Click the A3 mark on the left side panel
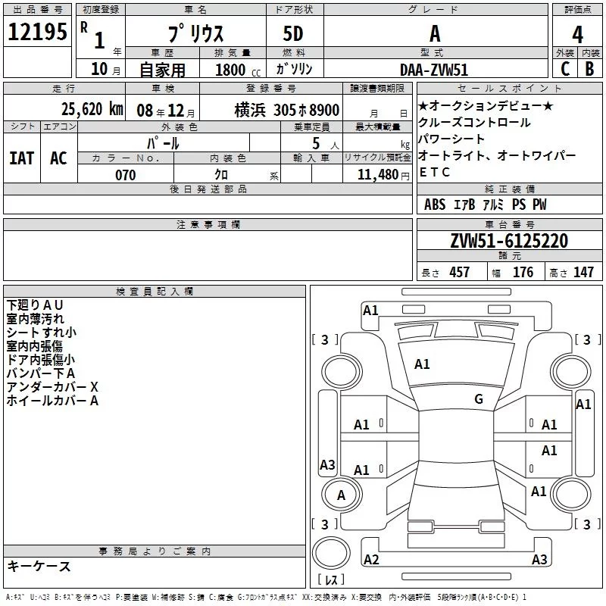 [327, 464]
